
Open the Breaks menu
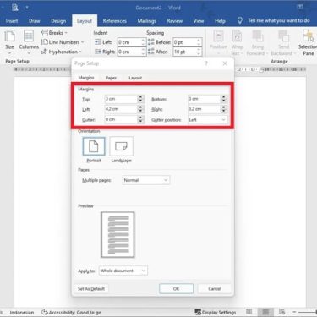point(54,33)
